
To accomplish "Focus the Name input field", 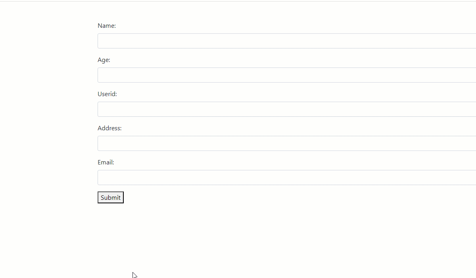I will [287, 41].
